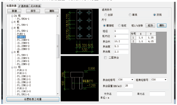Click the 承台高 input field
177x105 pixels.
click(121, 52)
